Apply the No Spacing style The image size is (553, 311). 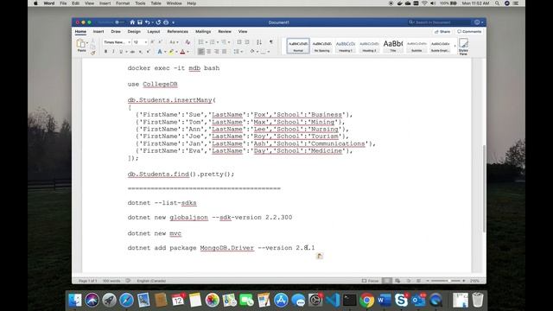click(321, 46)
